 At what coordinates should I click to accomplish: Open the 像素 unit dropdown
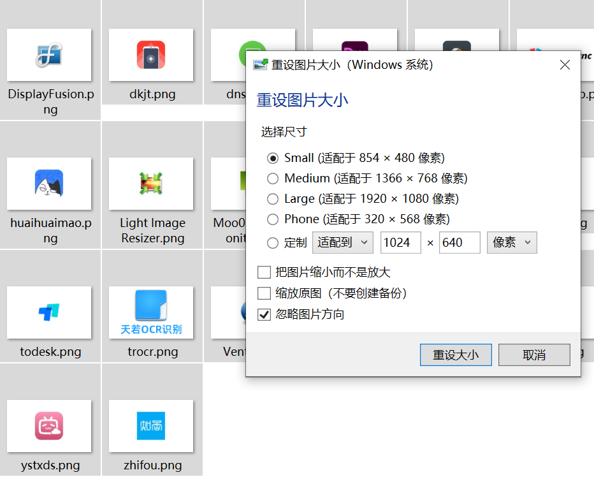click(512, 243)
